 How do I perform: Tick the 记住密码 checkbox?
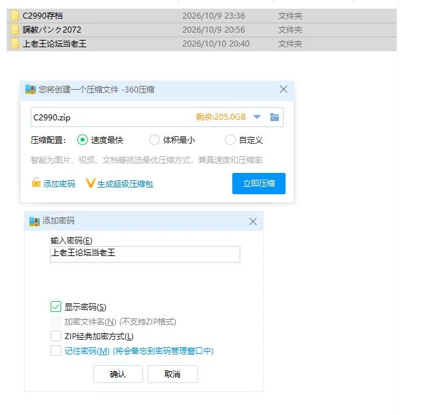coord(56,350)
